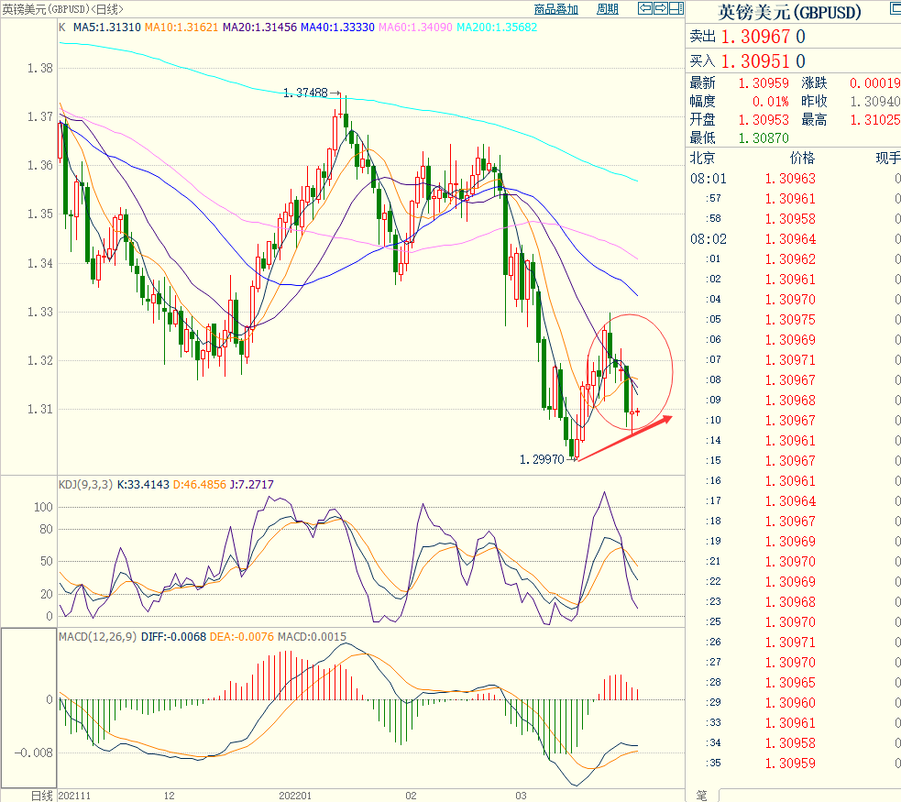Click the 最低 low price 1.30870
This screenshot has width=901, height=802.
tap(764, 137)
